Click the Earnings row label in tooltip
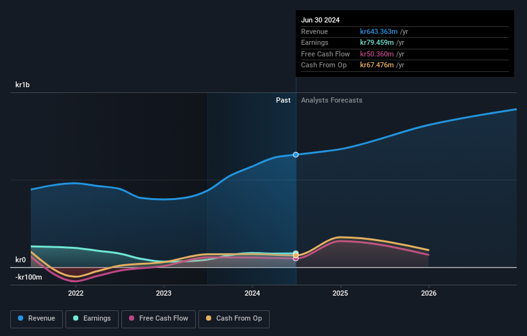 [x=315, y=42]
